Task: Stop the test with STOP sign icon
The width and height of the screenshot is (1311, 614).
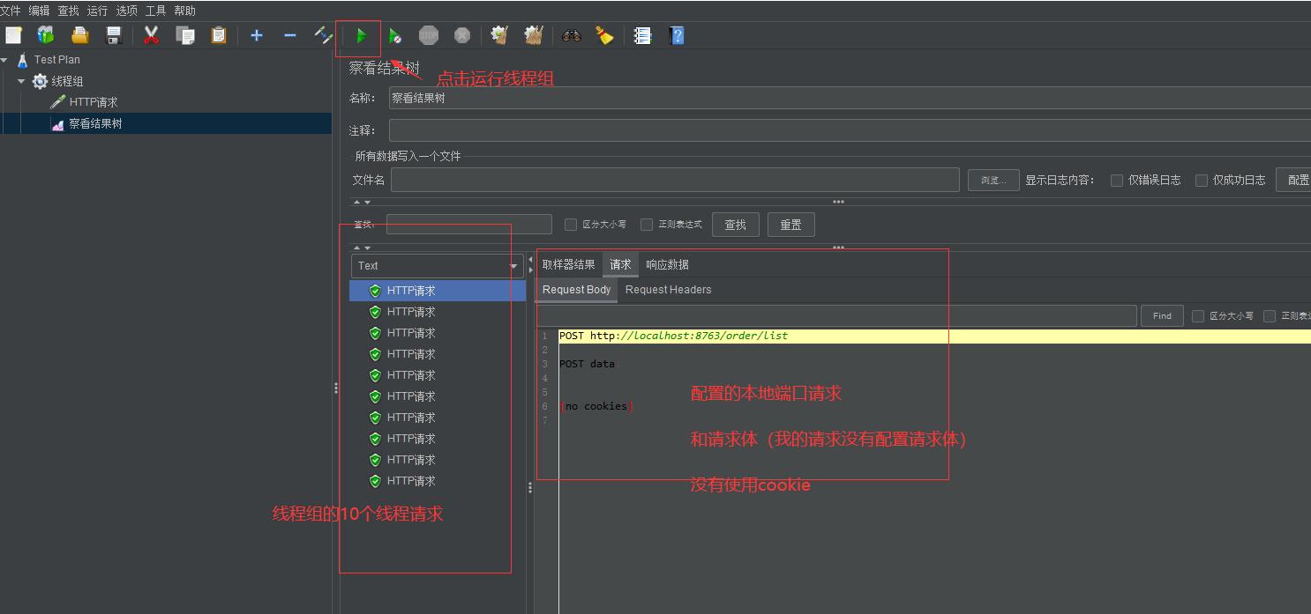Action: (x=429, y=35)
